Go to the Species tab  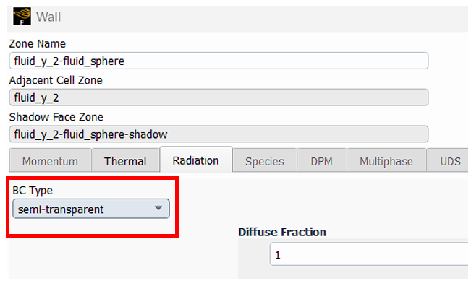point(265,161)
